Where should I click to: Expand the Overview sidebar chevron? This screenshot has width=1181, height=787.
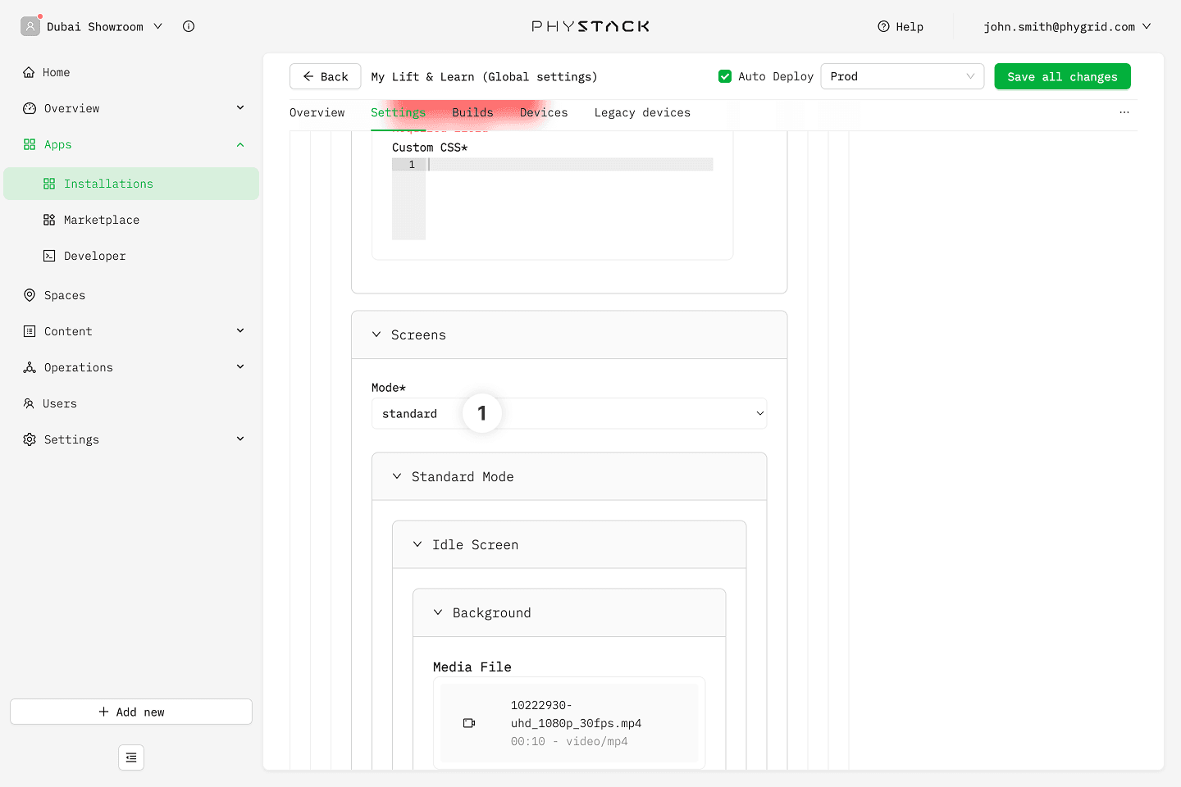click(240, 107)
